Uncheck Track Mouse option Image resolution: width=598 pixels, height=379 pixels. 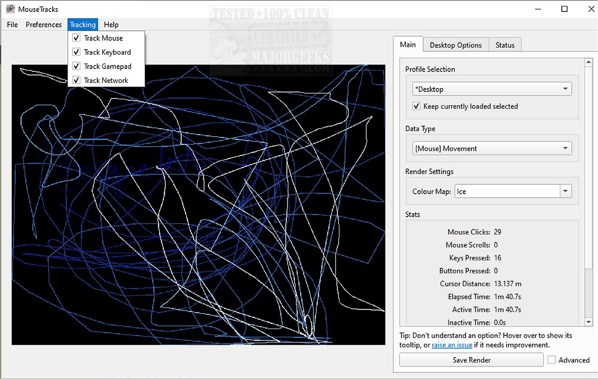(76, 38)
